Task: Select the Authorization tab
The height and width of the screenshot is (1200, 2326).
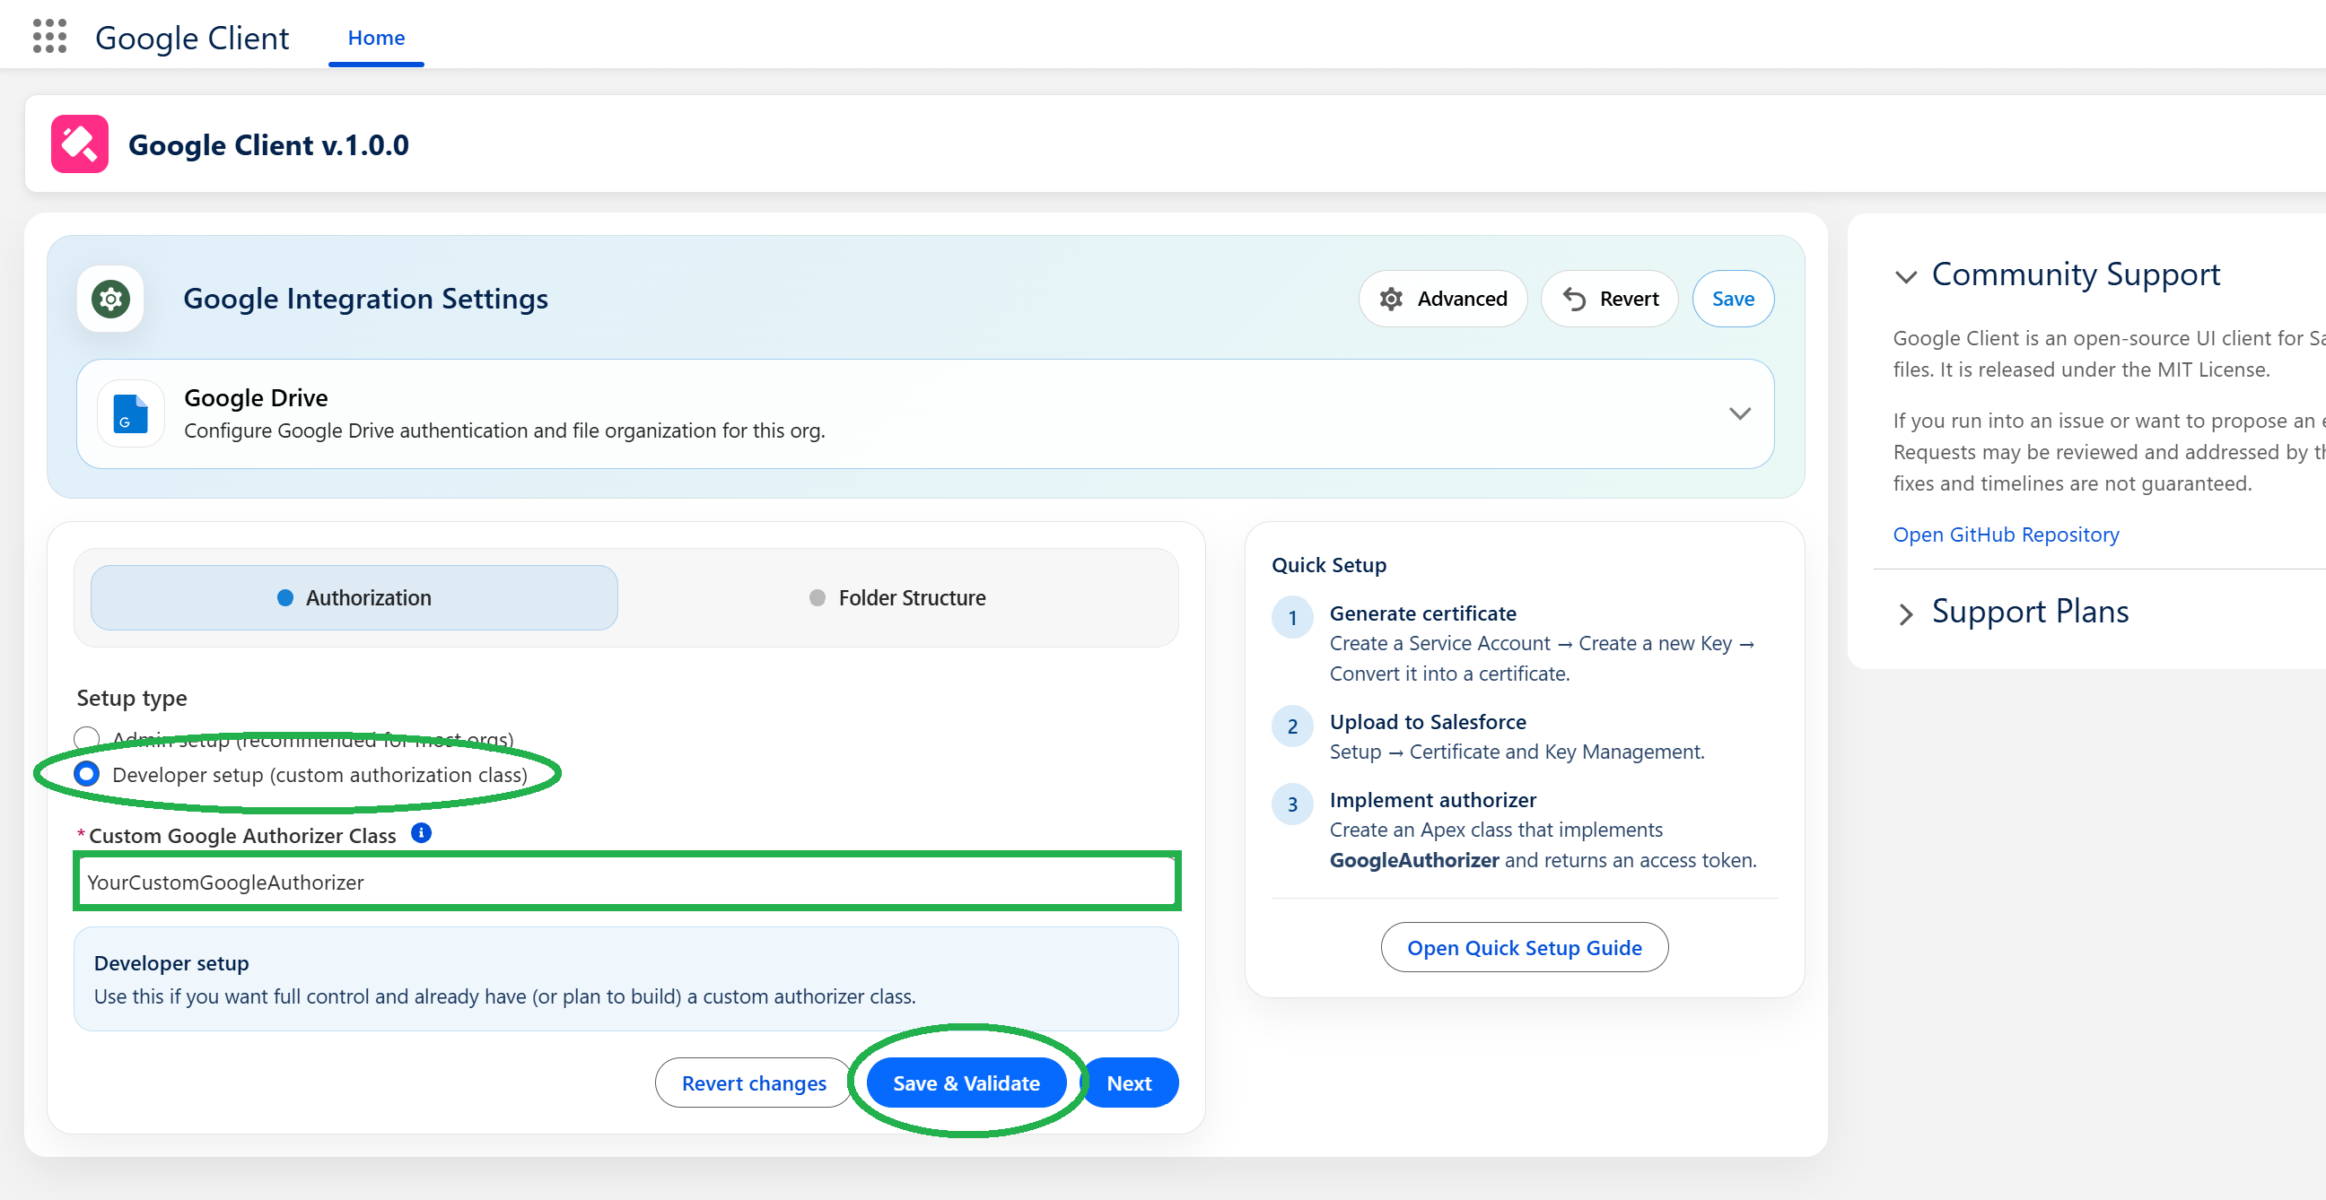Action: [354, 598]
